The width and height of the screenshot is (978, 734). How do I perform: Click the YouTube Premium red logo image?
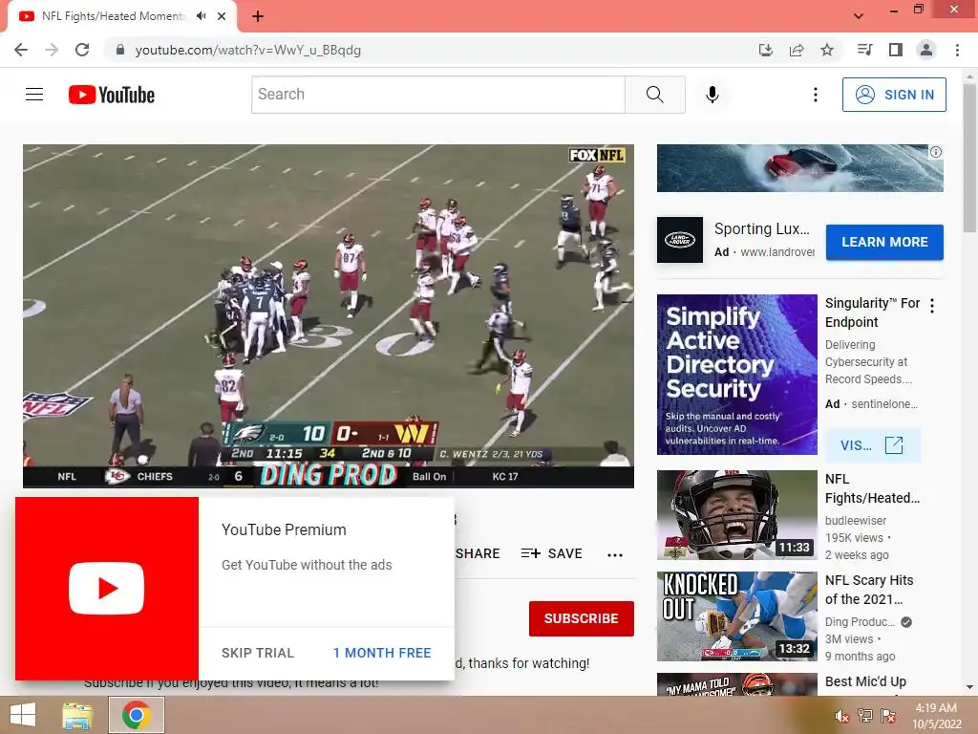coord(107,589)
